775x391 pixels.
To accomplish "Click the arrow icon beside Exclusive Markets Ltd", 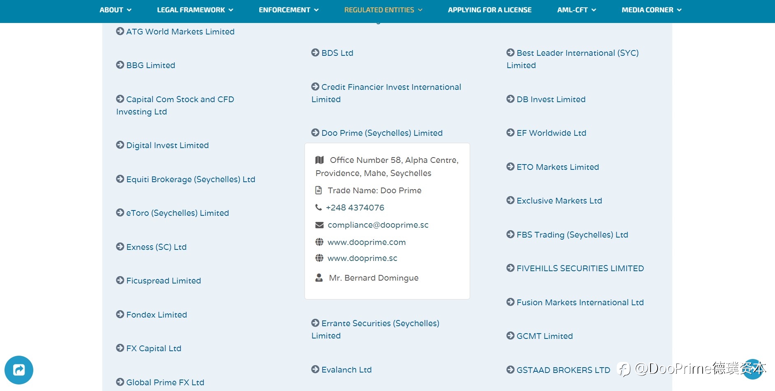I will click(x=510, y=200).
